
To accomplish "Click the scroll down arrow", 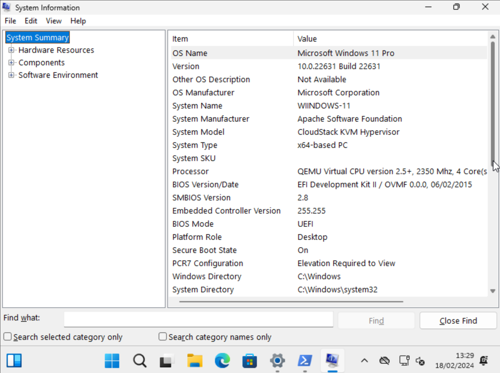I will (x=493, y=291).
